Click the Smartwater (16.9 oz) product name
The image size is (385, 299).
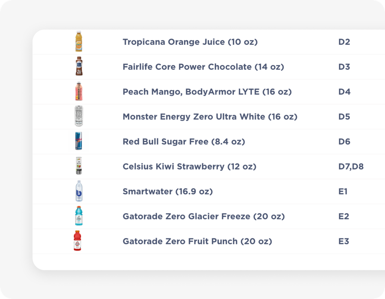pyautogui.click(x=167, y=192)
